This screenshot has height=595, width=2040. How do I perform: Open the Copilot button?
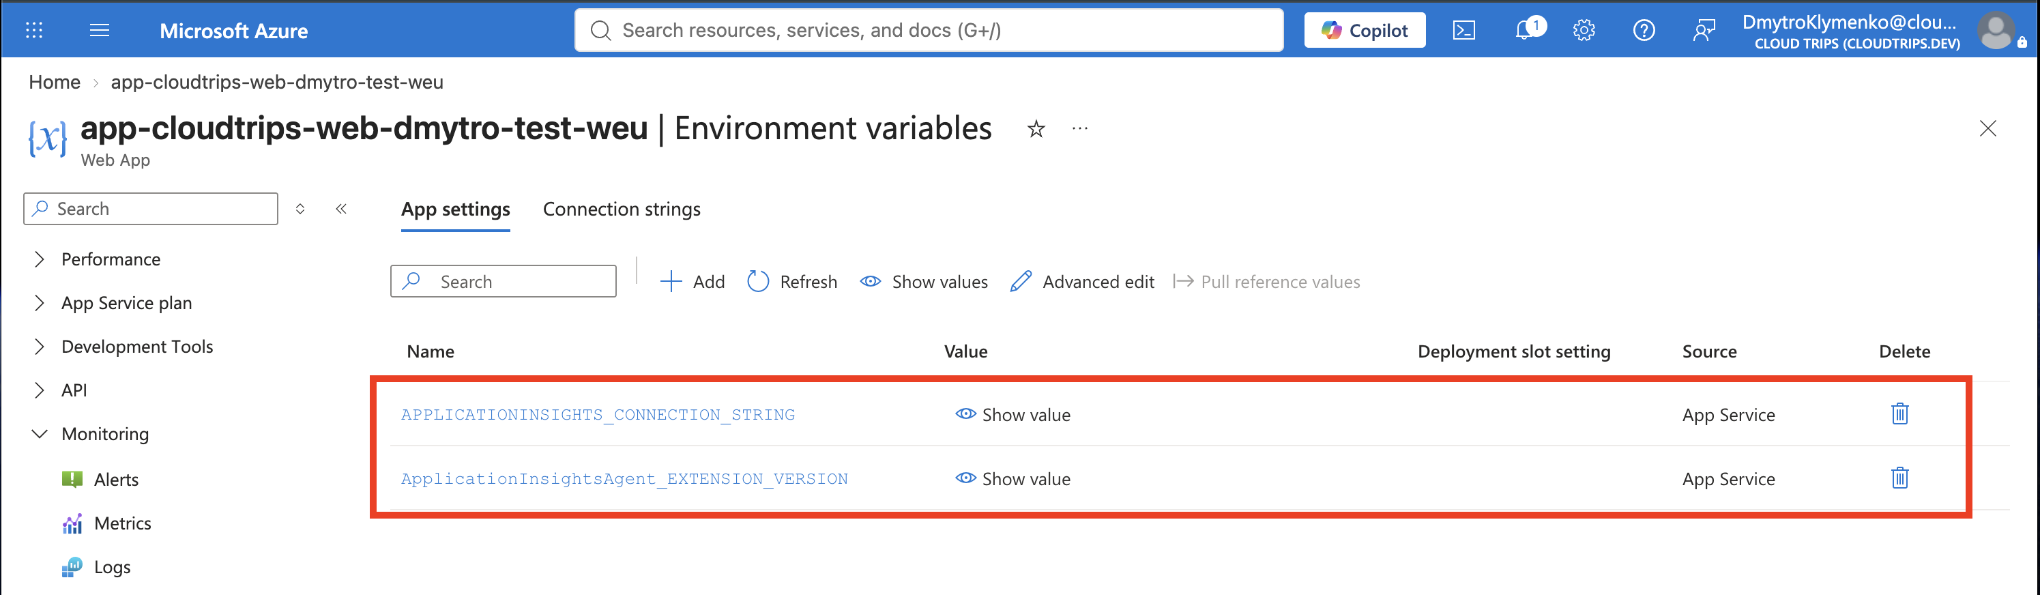pyautogui.click(x=1365, y=30)
